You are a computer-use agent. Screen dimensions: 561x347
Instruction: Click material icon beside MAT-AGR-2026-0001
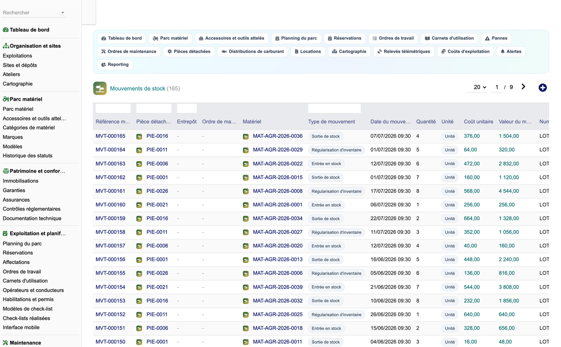coord(246,205)
